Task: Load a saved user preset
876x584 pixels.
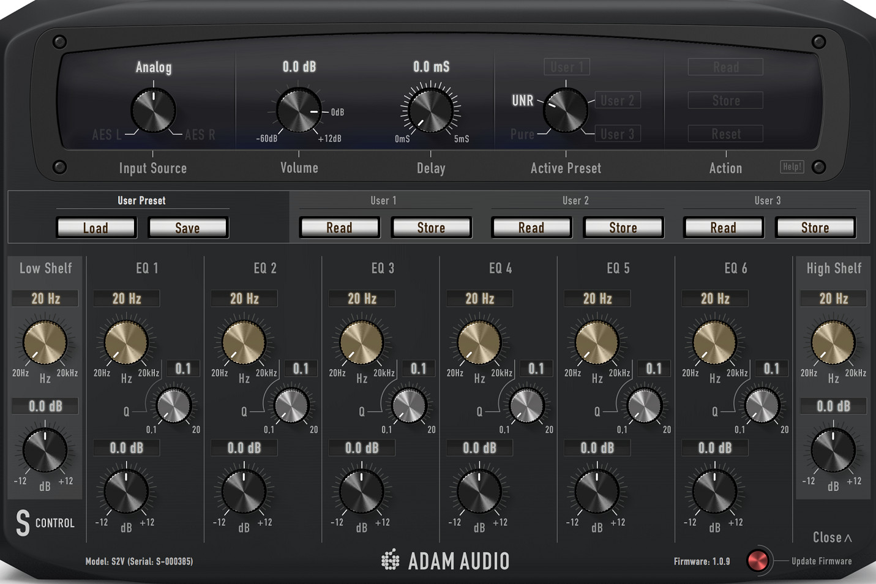Action: [95, 227]
